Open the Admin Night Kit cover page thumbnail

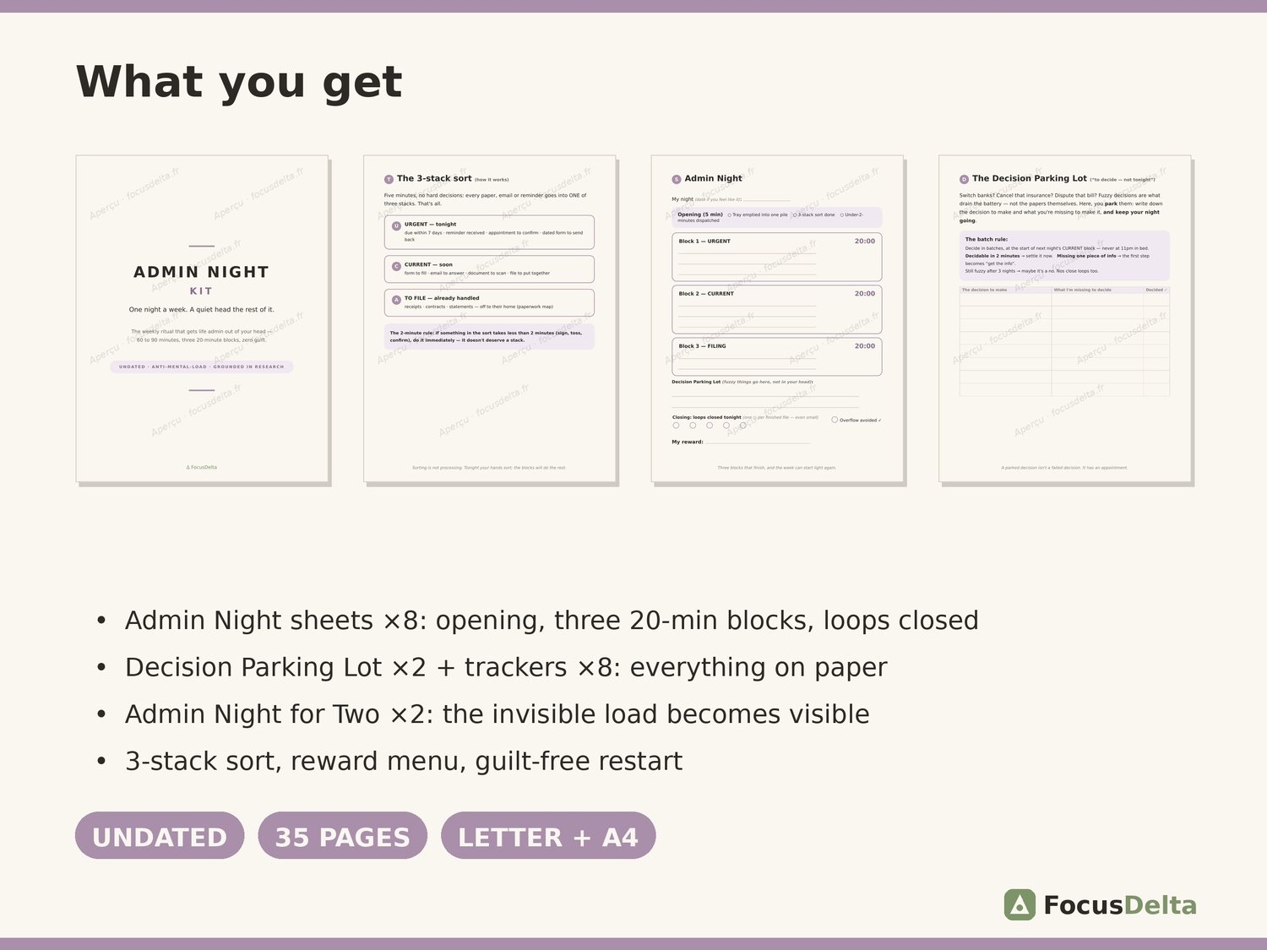[x=202, y=318]
